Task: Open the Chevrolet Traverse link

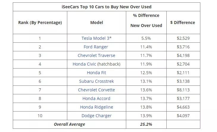Action: point(96,55)
